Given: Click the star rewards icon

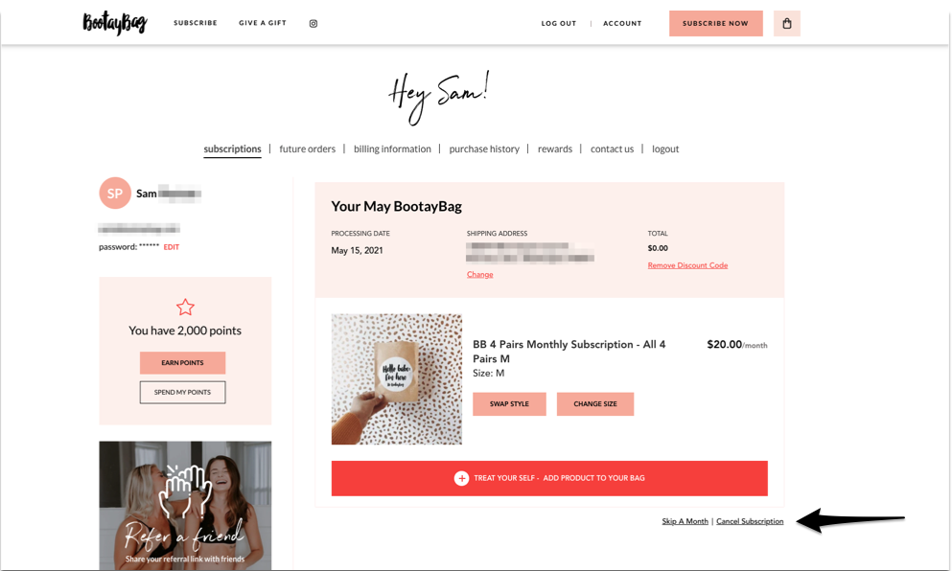Looking at the screenshot, I should 185,307.
